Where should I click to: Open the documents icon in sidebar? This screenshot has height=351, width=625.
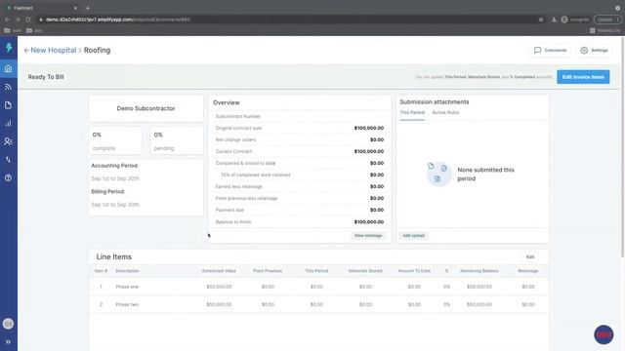[9, 105]
